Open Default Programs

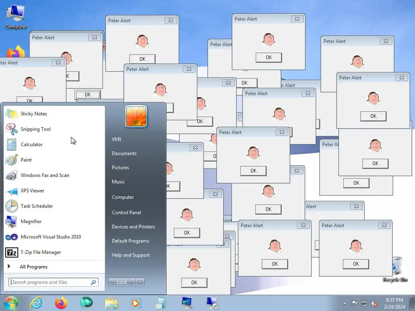coord(130,241)
